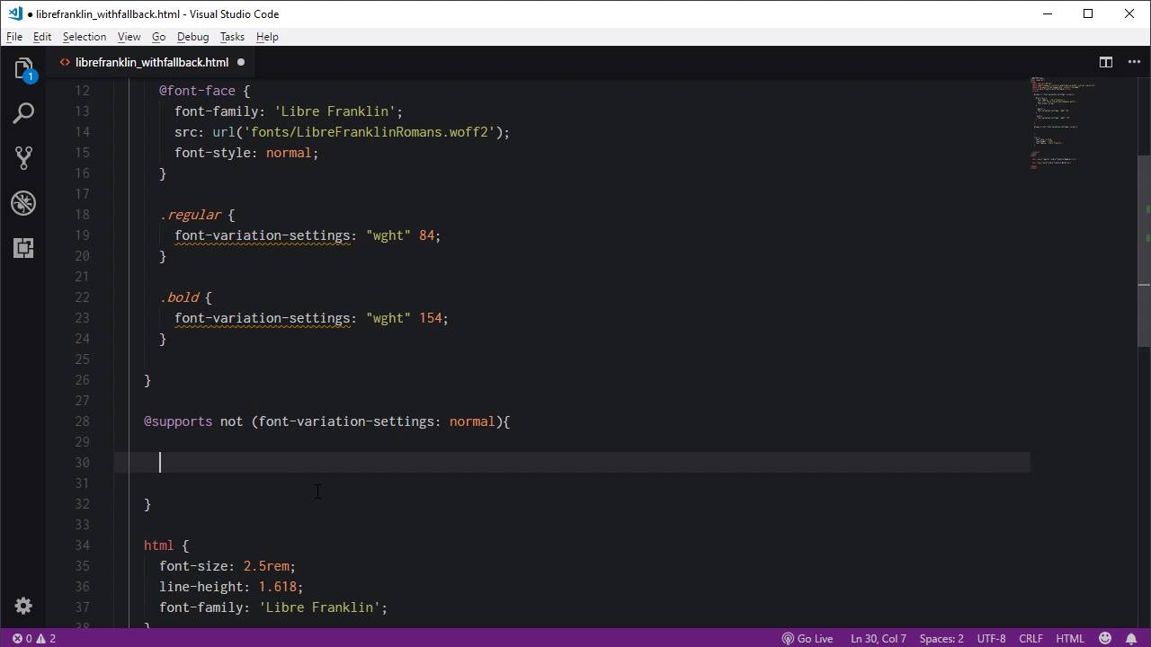Change indentation via Spaces: 2

[941, 638]
